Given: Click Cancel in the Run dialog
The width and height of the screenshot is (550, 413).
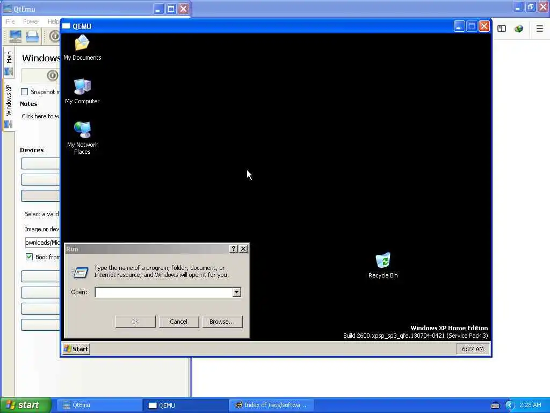Looking at the screenshot, I should click(178, 322).
